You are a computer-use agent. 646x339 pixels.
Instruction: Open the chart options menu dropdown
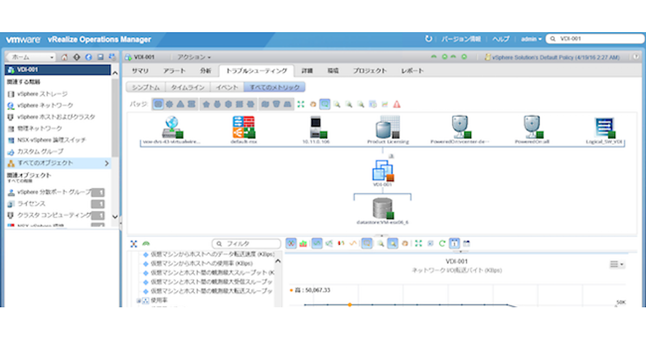(x=617, y=264)
